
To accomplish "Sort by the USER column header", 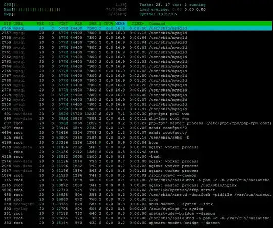I will click(x=18, y=23).
